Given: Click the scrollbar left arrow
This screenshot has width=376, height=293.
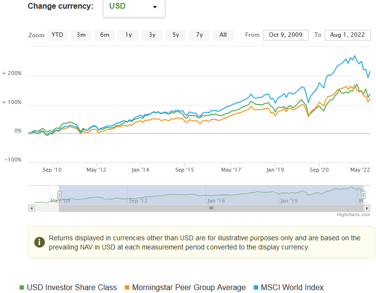Looking at the screenshot, I should click(x=32, y=208).
